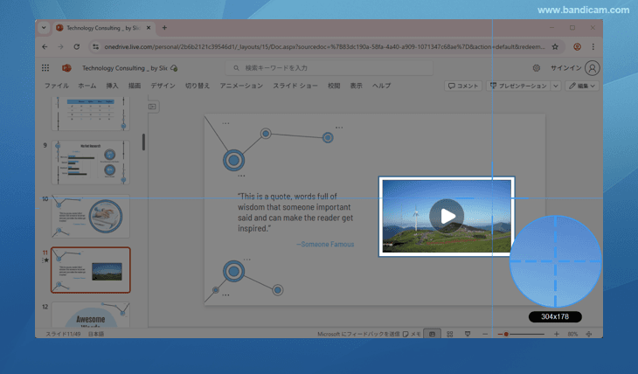Open the デザイン tab

(163, 86)
